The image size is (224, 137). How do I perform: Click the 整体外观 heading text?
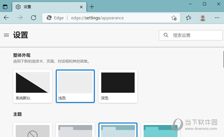(x=22, y=55)
